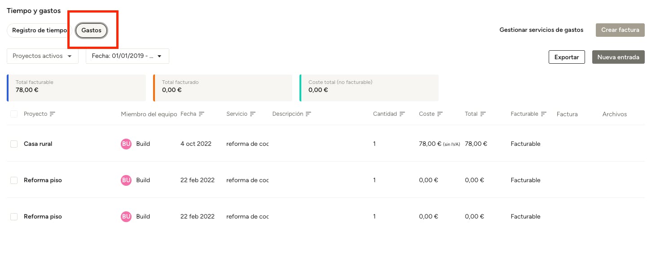Click the Crear factura button

pyautogui.click(x=620, y=30)
